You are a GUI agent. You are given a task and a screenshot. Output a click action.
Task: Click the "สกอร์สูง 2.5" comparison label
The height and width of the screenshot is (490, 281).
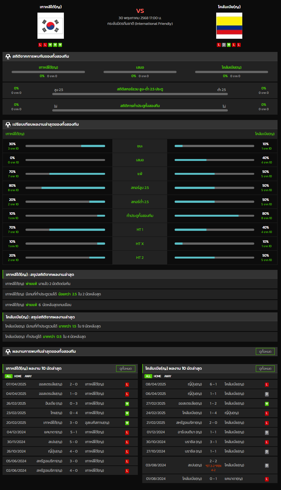tap(140, 188)
